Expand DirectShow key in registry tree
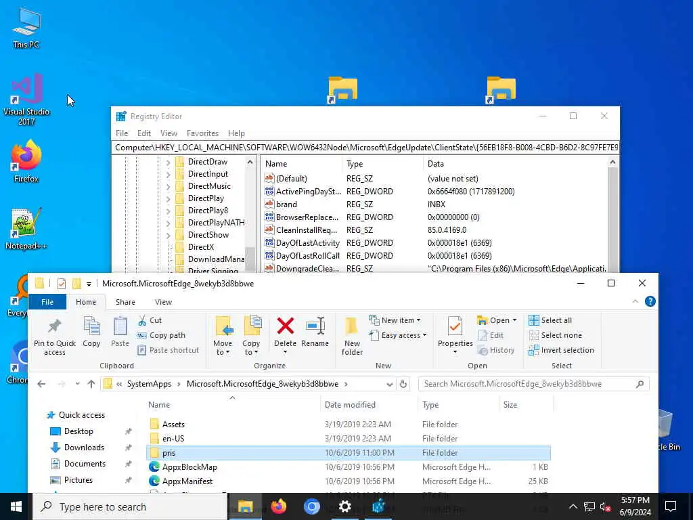Screen dimensions: 693x520 pyautogui.click(x=168, y=235)
